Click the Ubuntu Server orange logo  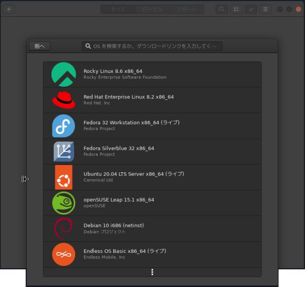click(x=64, y=177)
